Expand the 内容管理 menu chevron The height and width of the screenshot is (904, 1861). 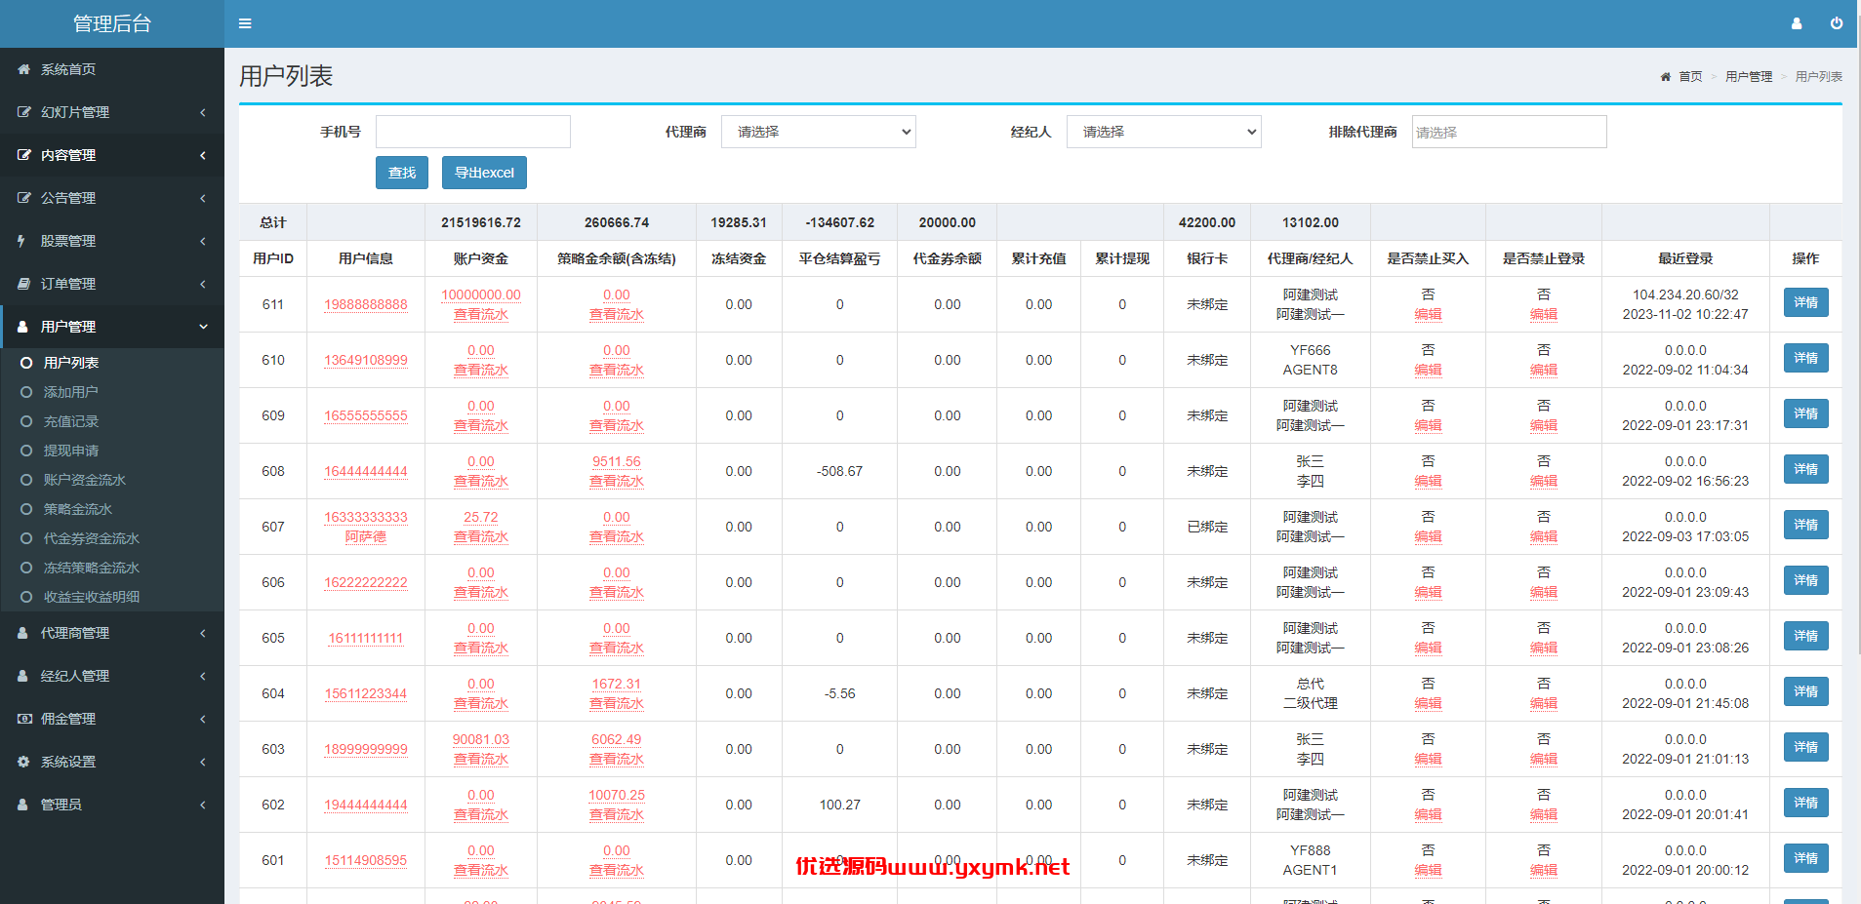203,155
